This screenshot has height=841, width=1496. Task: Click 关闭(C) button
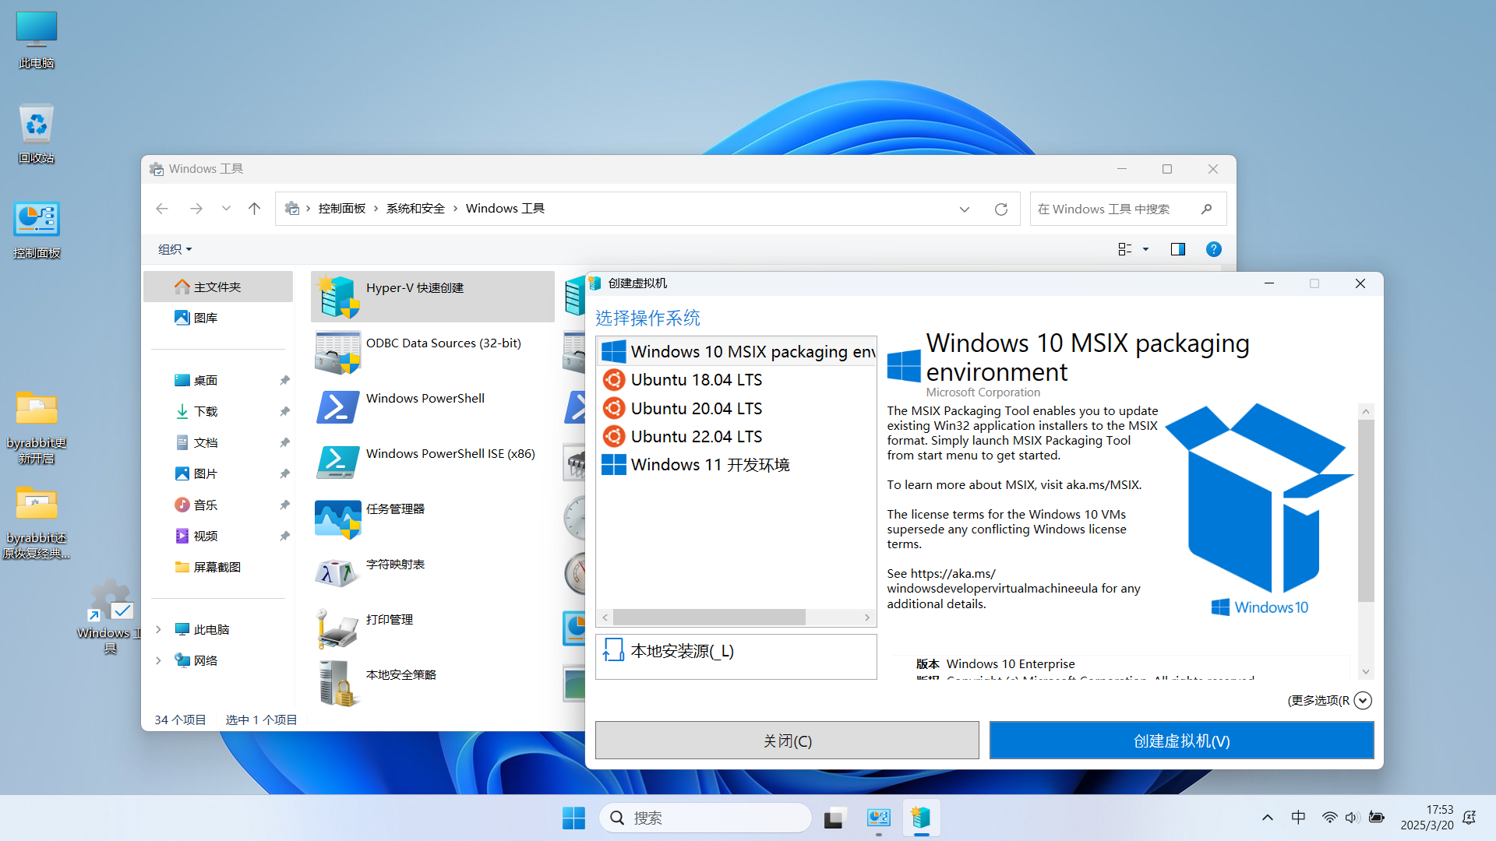787,741
